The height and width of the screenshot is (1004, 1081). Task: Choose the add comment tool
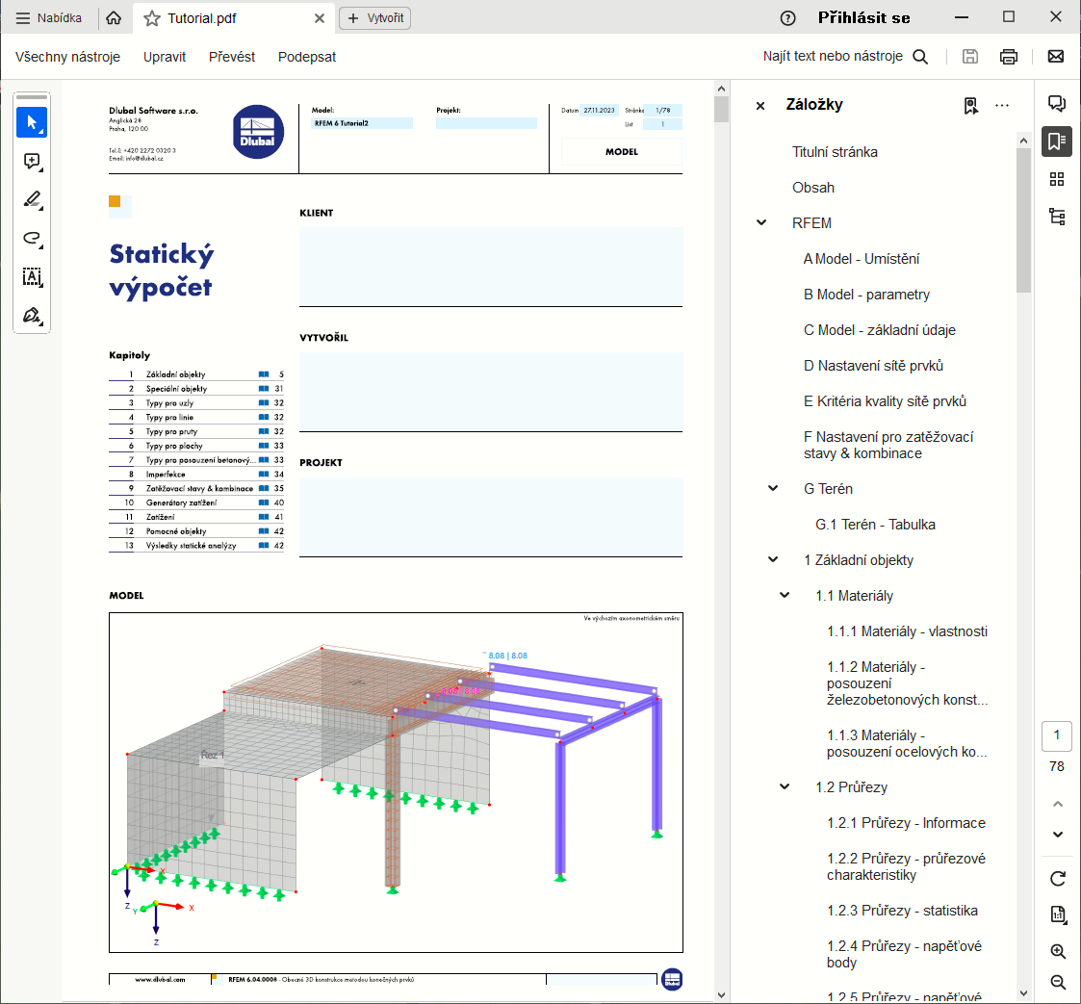pyautogui.click(x=32, y=162)
